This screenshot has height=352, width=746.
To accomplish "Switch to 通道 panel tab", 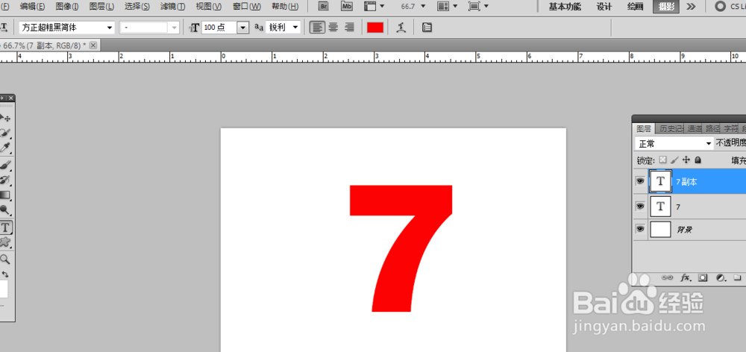I will point(695,128).
